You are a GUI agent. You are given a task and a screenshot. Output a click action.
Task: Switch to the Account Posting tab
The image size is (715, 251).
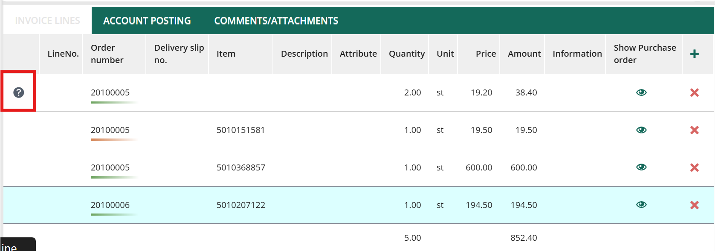(147, 20)
